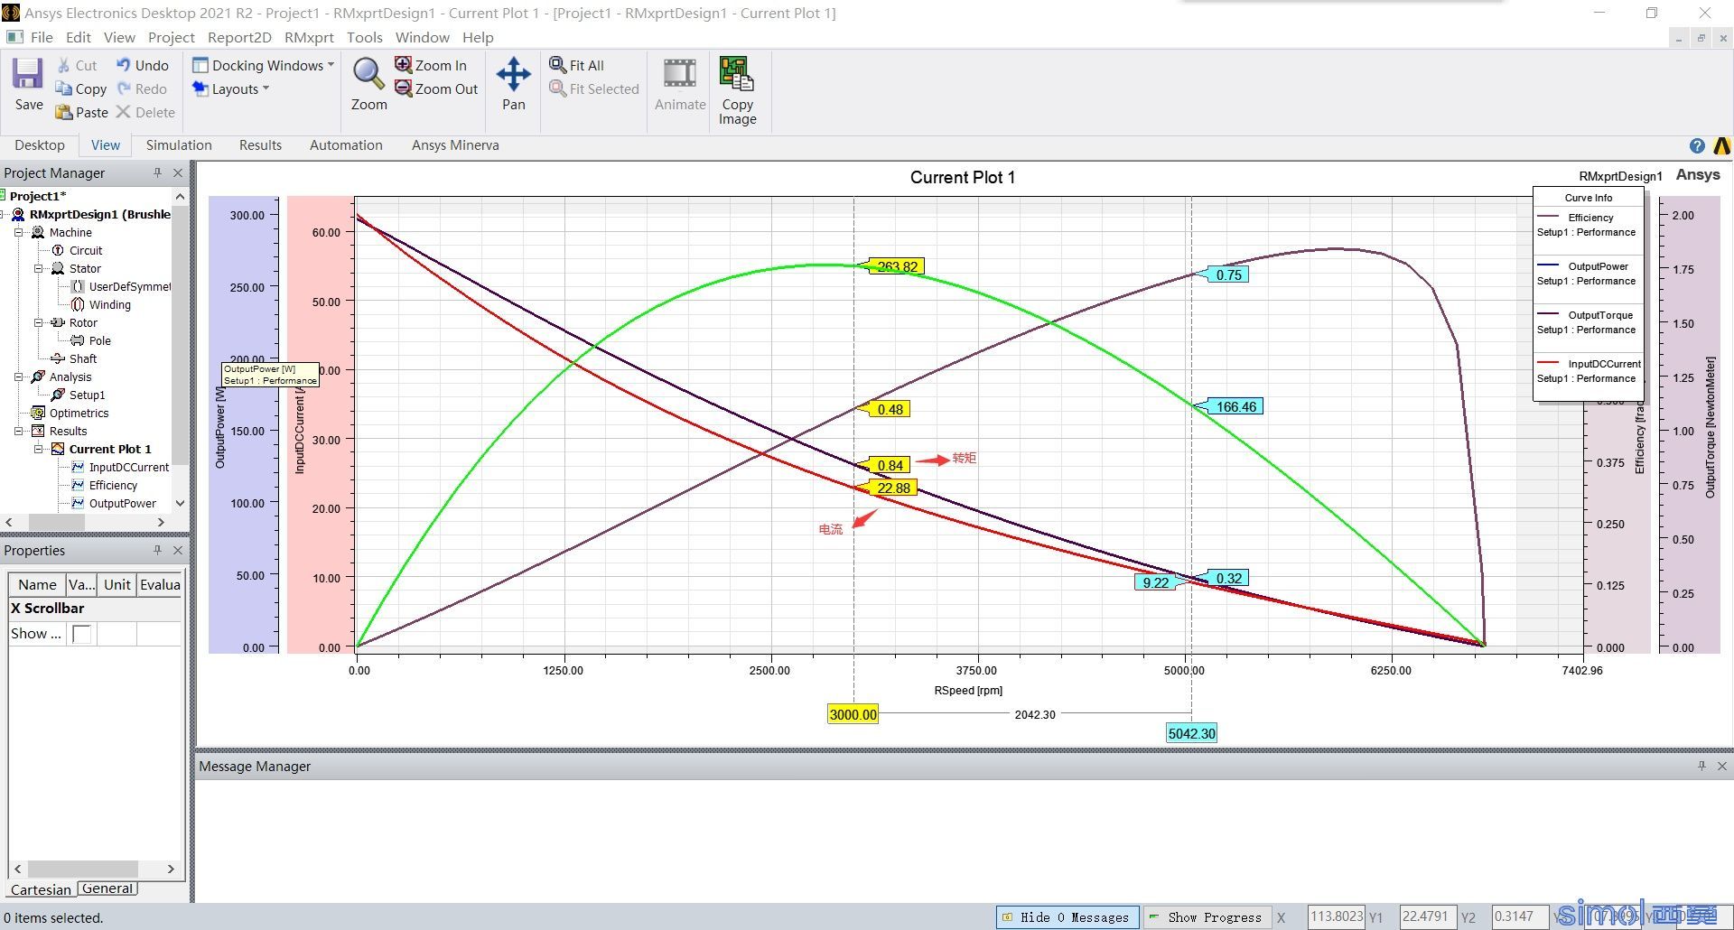This screenshot has width=1734, height=930.
Task: Pin the Message Manager panel
Action: pyautogui.click(x=1701, y=766)
